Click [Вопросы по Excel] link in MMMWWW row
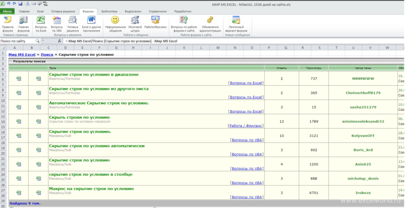Screen dimensions: 406x208 (246, 83)
